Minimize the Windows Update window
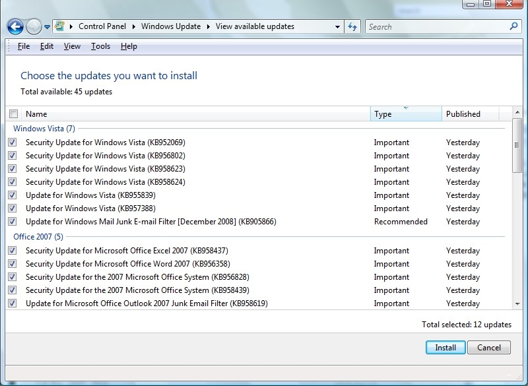Viewport: 528px width, 386px height. [471, 4]
